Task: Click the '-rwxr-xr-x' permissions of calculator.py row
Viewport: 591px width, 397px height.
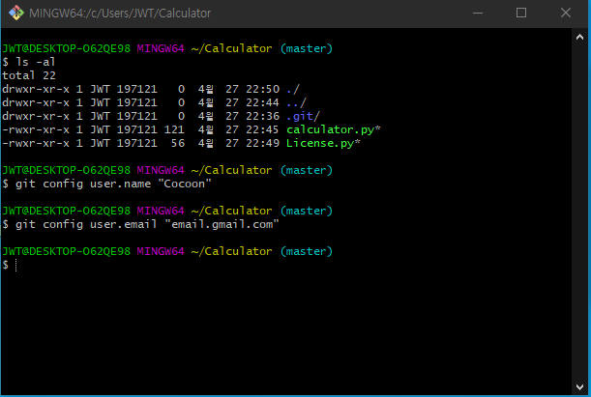Action: pyautogui.click(x=36, y=129)
